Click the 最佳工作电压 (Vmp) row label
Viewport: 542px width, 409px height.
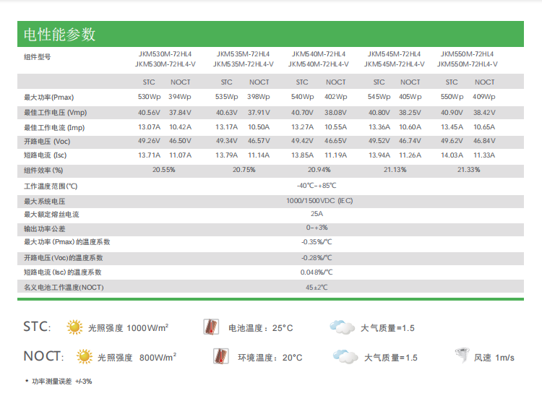point(56,113)
